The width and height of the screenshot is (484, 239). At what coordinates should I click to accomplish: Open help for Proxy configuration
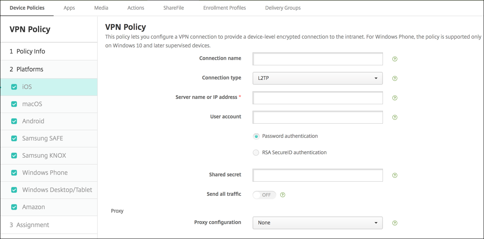395,223
